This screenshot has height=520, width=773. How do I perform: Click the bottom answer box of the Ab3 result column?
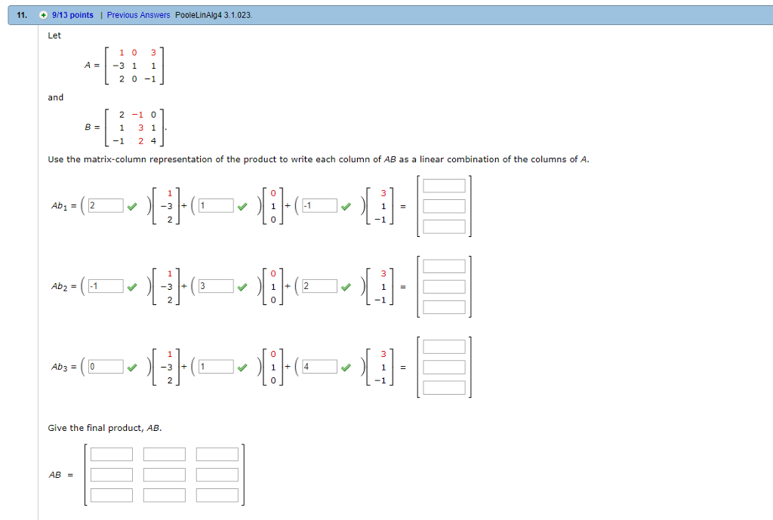[443, 388]
